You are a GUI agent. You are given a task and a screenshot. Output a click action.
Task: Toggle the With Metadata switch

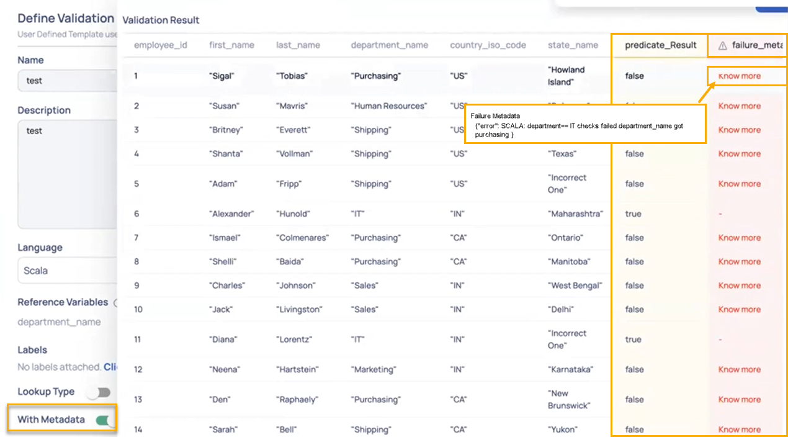coord(105,420)
